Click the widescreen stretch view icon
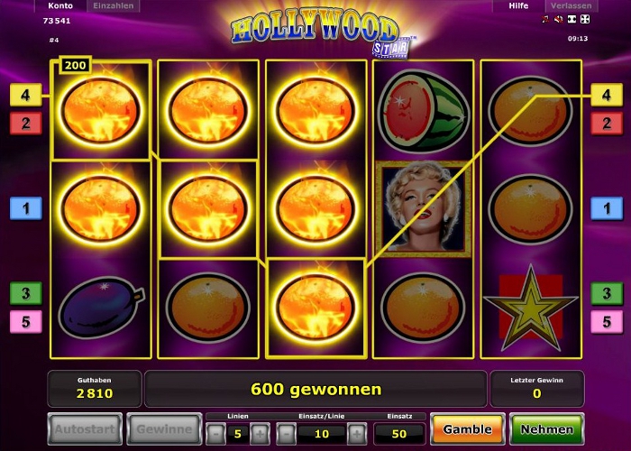Viewport: 631px width, 451px height. click(x=572, y=19)
